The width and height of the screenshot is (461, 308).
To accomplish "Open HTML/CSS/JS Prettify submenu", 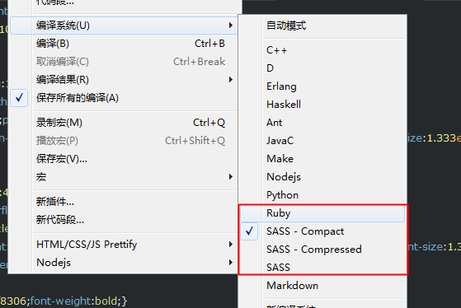I will point(124,245).
